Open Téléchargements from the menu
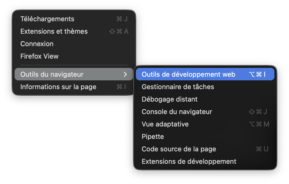This screenshot has height=184, width=289. (47, 19)
